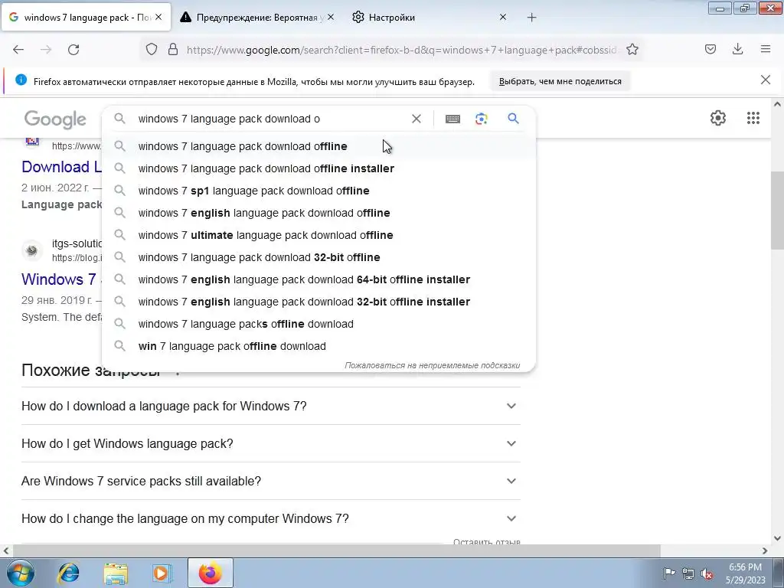The width and height of the screenshot is (784, 588).
Task: Select 'english ... 32-bit offline installer' suggestion
Action: (318, 302)
